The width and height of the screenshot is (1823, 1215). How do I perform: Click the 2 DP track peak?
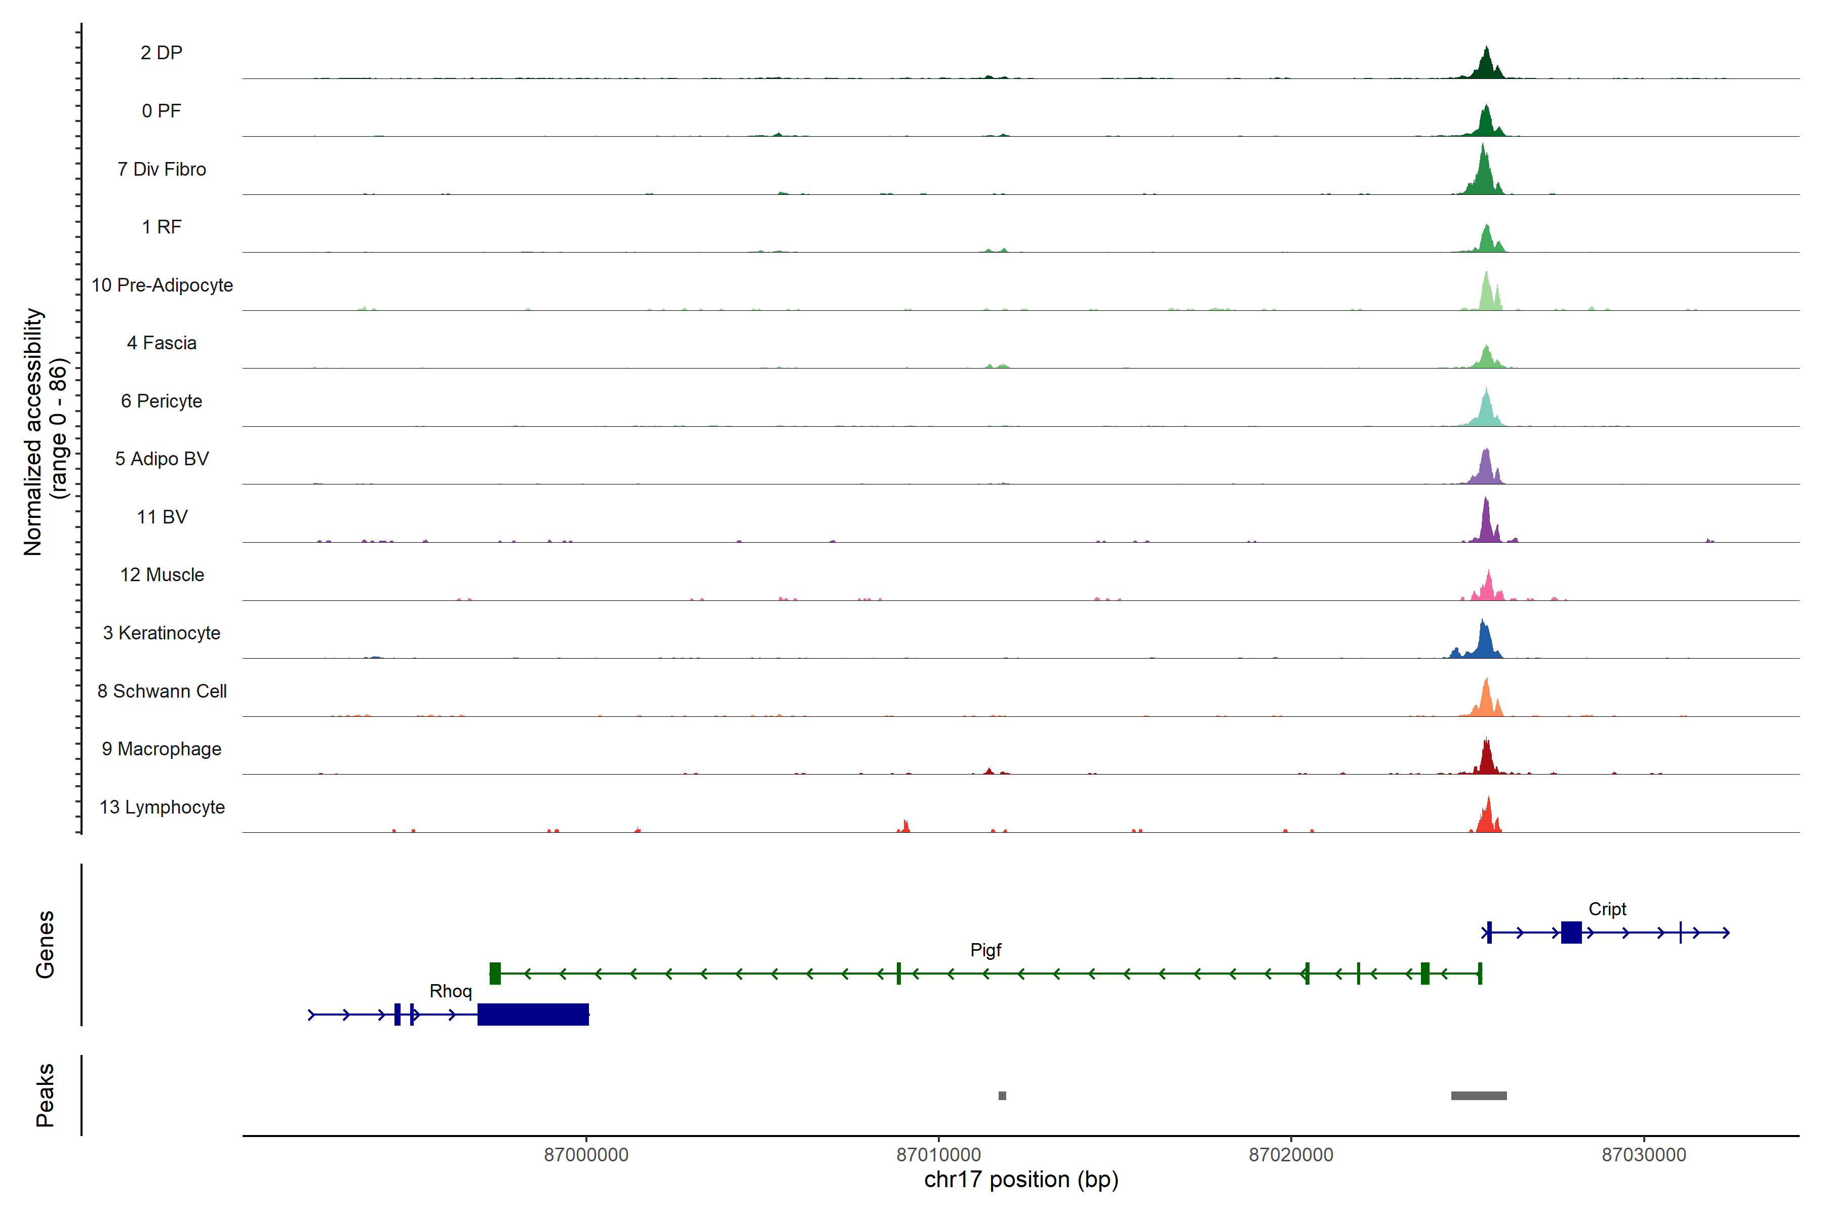pyautogui.click(x=1486, y=66)
